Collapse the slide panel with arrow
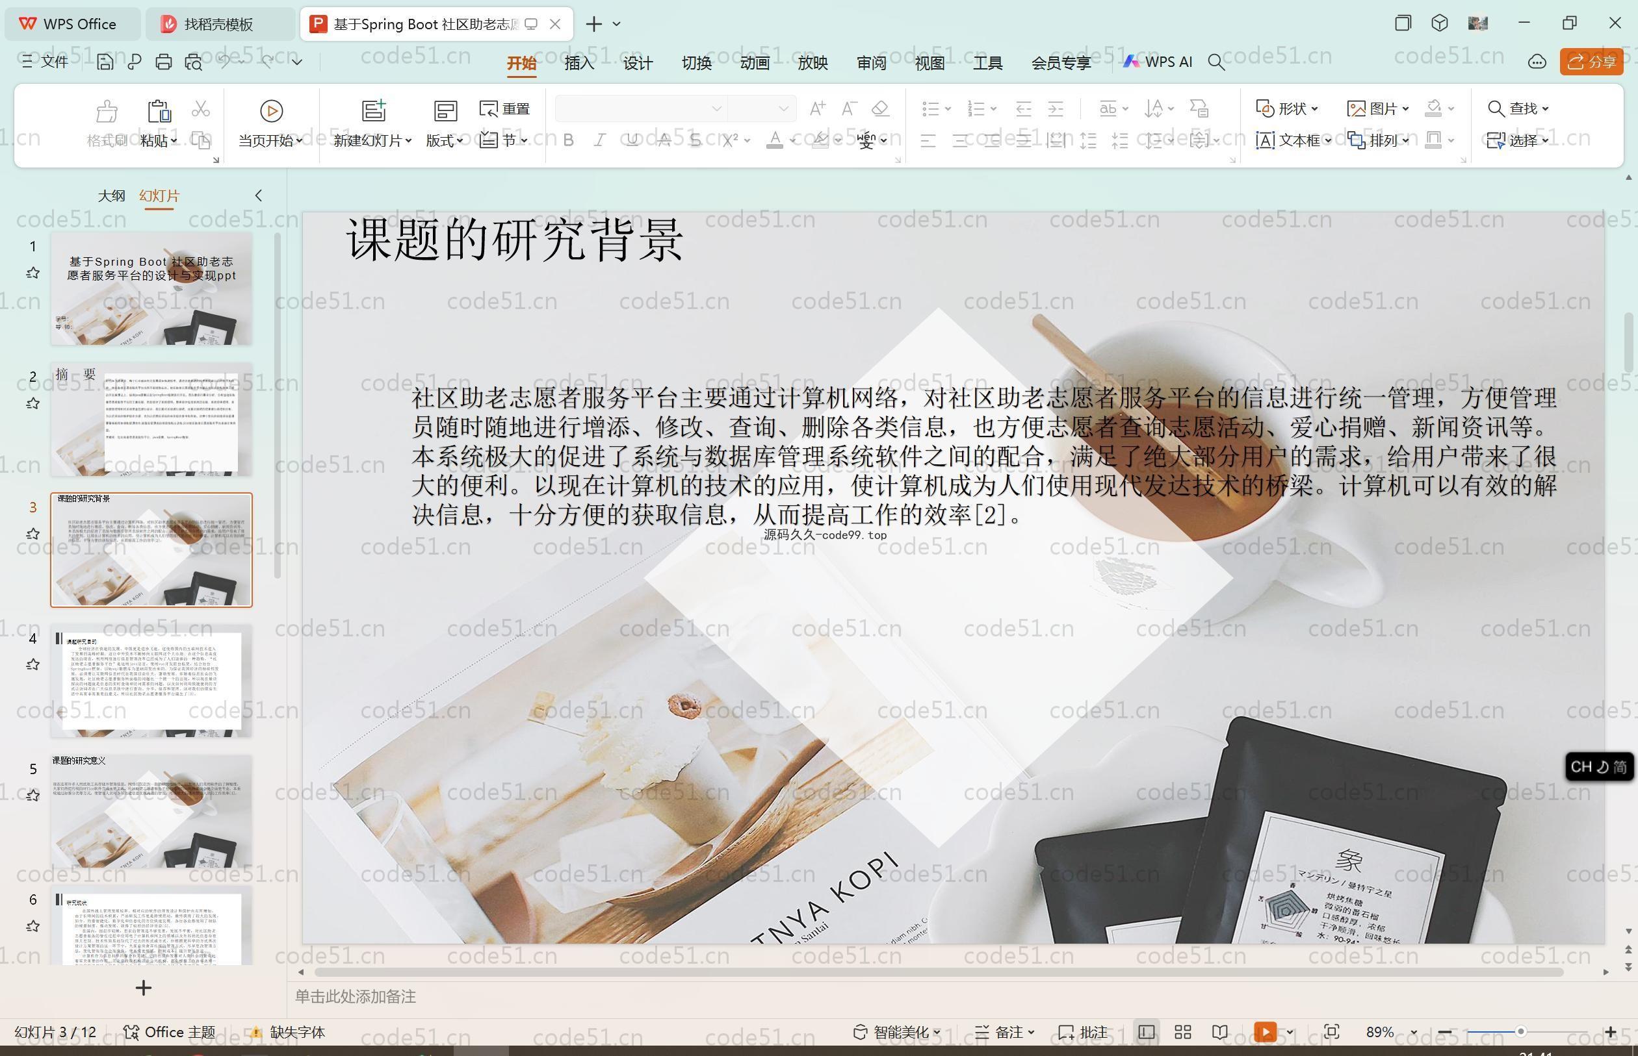Screen dimensions: 1638x1056 pos(258,196)
